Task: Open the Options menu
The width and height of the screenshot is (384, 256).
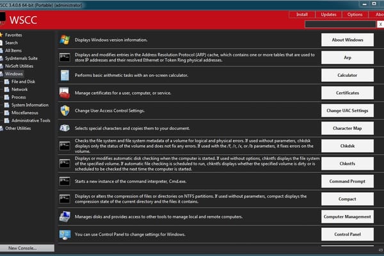Action: [355, 15]
